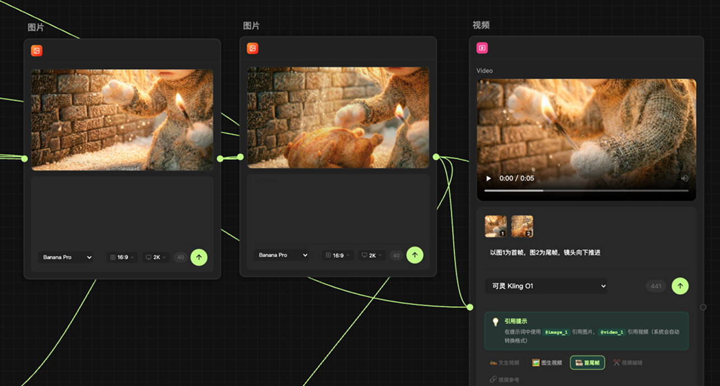Choose the 视频编辑 mode option
The height and width of the screenshot is (386, 720).
[628, 363]
